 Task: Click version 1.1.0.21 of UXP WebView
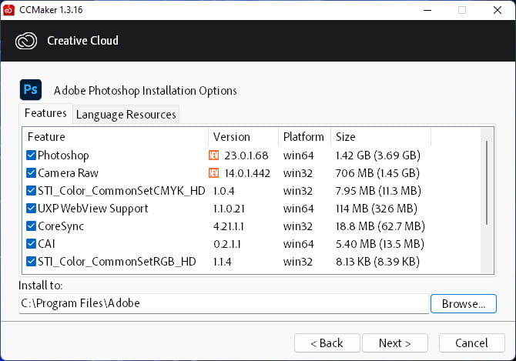(x=229, y=209)
